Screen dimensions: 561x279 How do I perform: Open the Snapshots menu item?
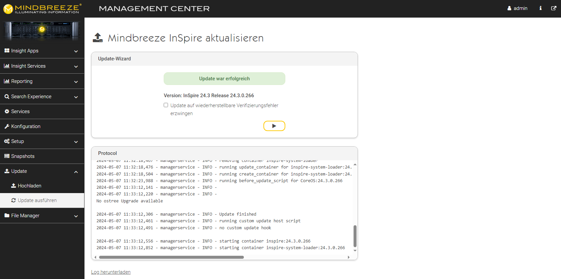[42, 156]
